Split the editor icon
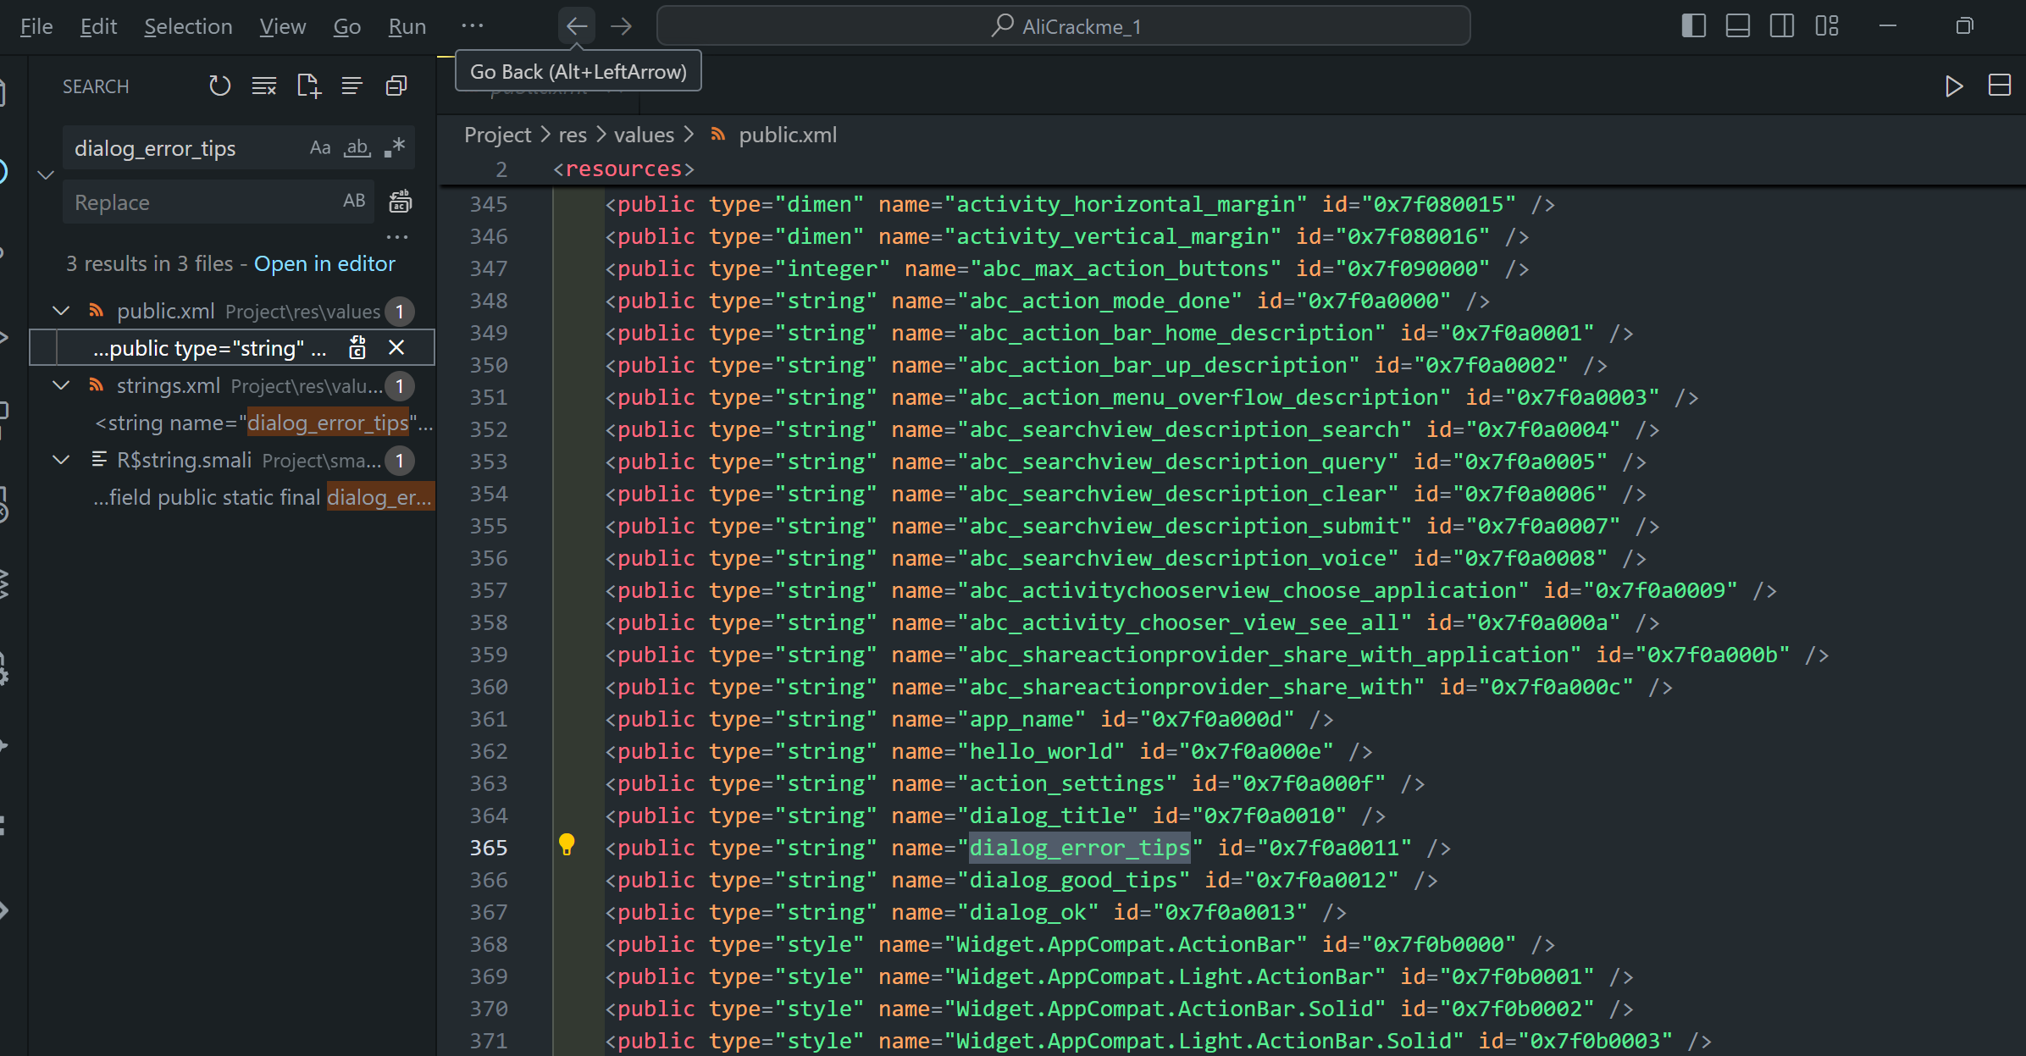Viewport: 2026px width, 1056px height. 2000,86
